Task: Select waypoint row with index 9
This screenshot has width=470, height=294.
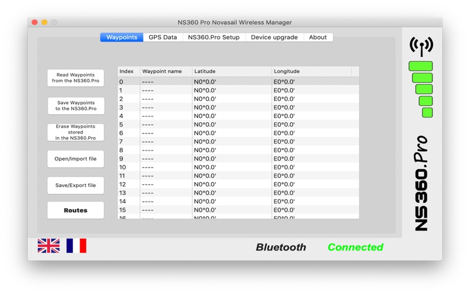Action: tap(239, 159)
